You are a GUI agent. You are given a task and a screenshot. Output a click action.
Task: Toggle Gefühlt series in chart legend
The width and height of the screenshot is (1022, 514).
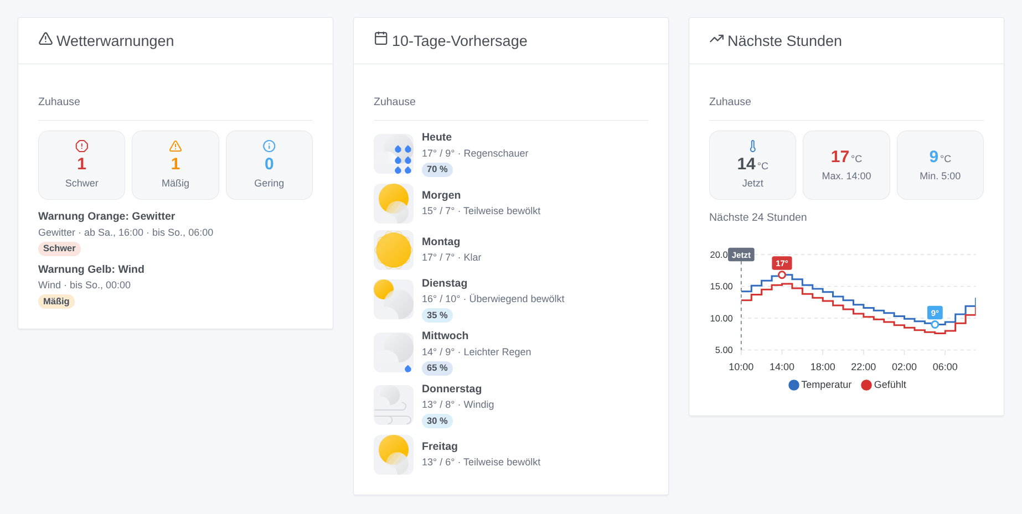[884, 385]
